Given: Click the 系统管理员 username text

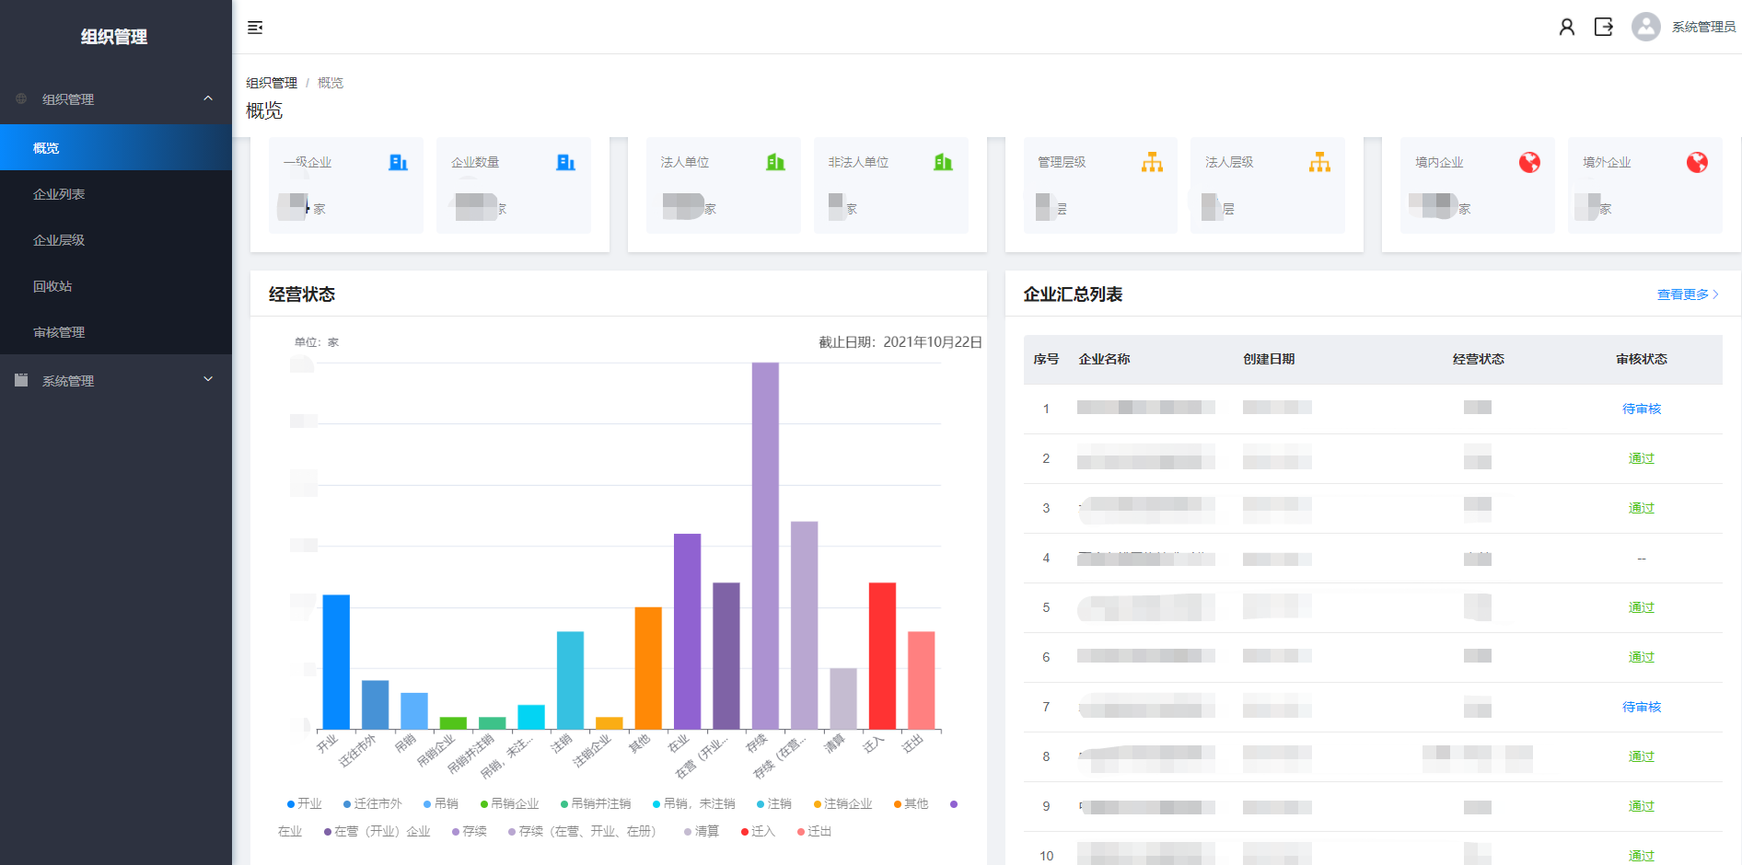Looking at the screenshot, I should 1703,27.
